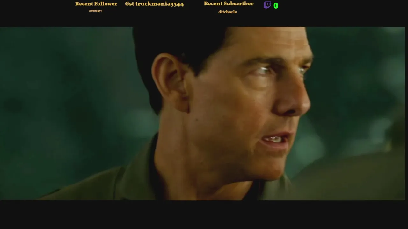Click the Gst truckmania3344 text
The height and width of the screenshot is (229, 408).
pyautogui.click(x=154, y=4)
